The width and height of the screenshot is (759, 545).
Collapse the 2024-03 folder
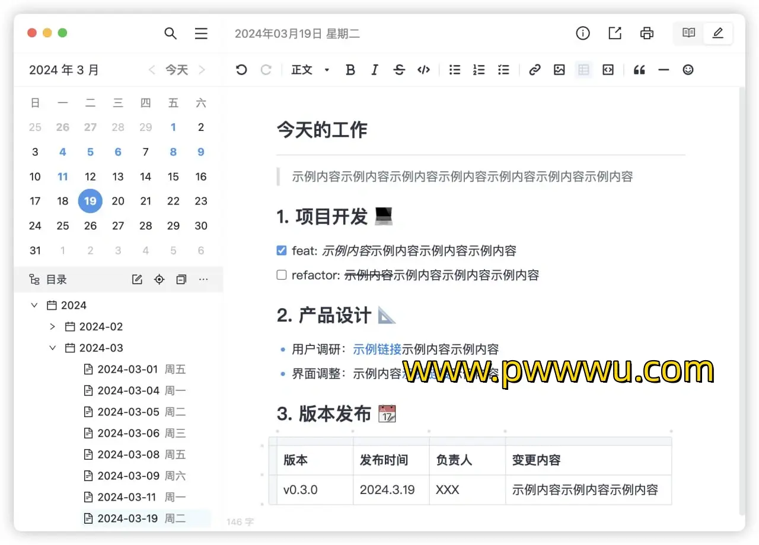53,348
